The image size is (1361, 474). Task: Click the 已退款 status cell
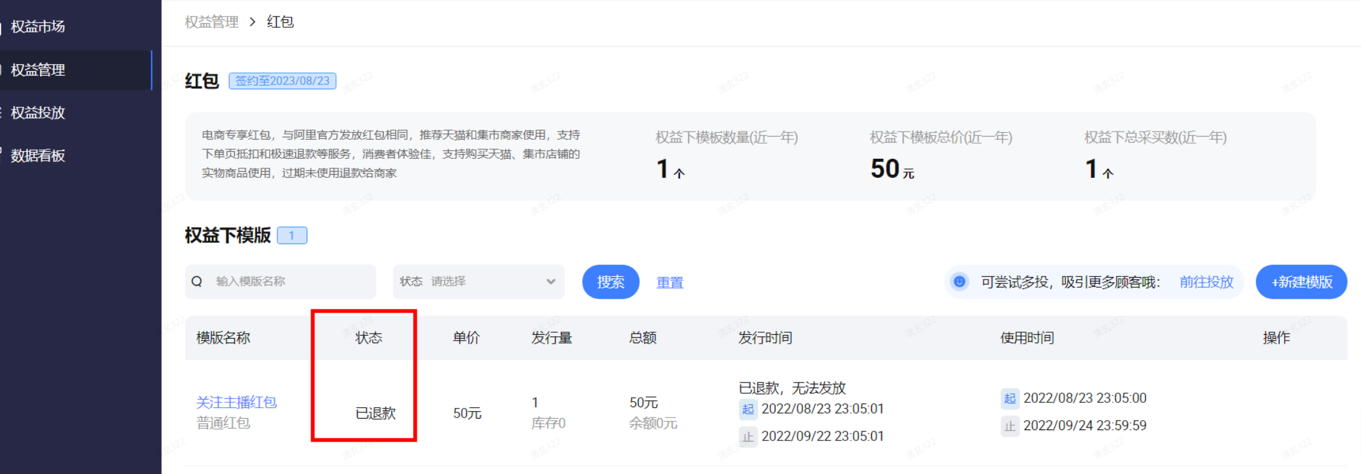[x=375, y=414]
